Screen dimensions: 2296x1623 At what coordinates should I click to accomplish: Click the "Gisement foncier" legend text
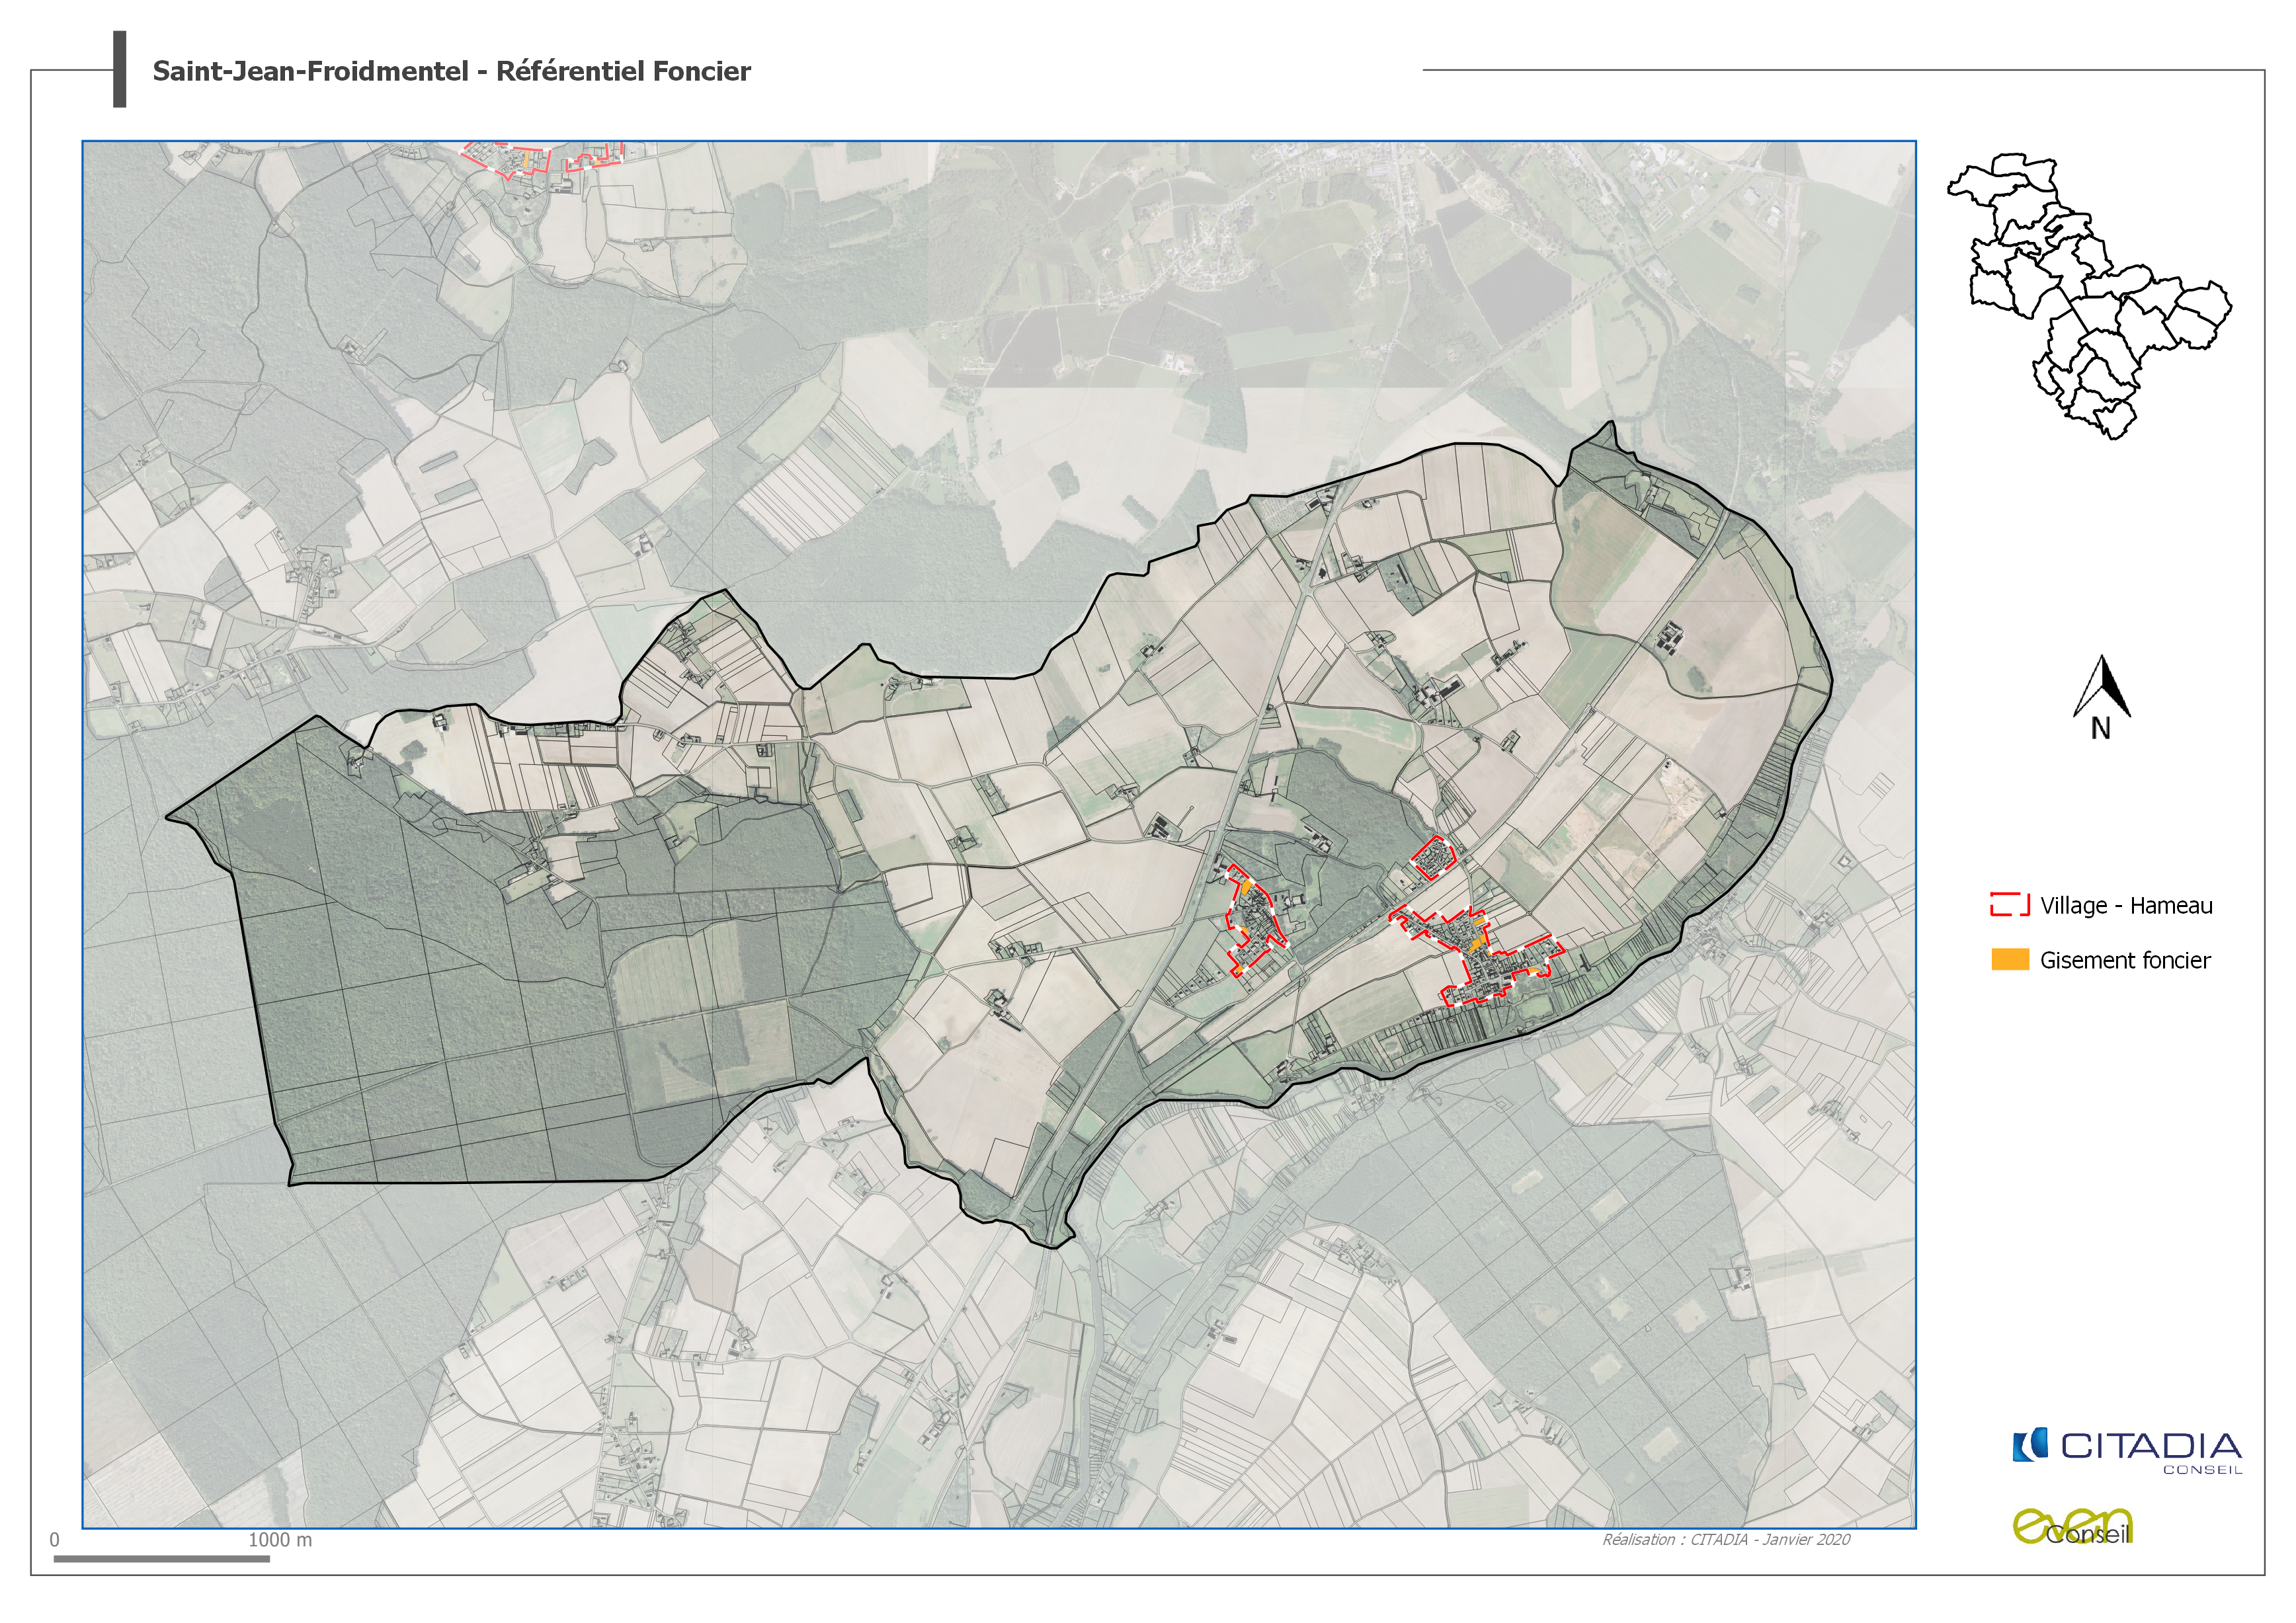click(2125, 961)
